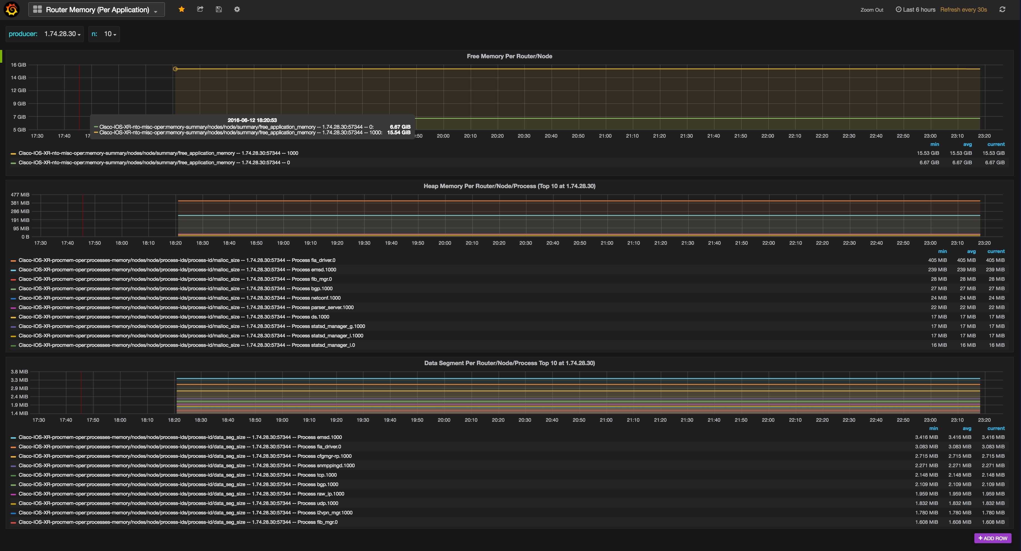Click the ADD ROW button
This screenshot has height=551, width=1021.
tap(992, 538)
